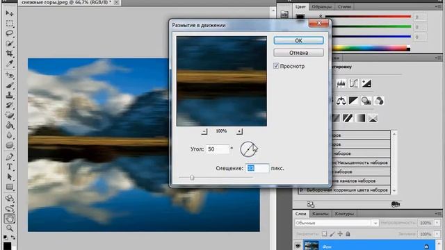Open the Layers panel options menu
Image resolution: width=445 pixels, height=250 pixels.
(438, 213)
